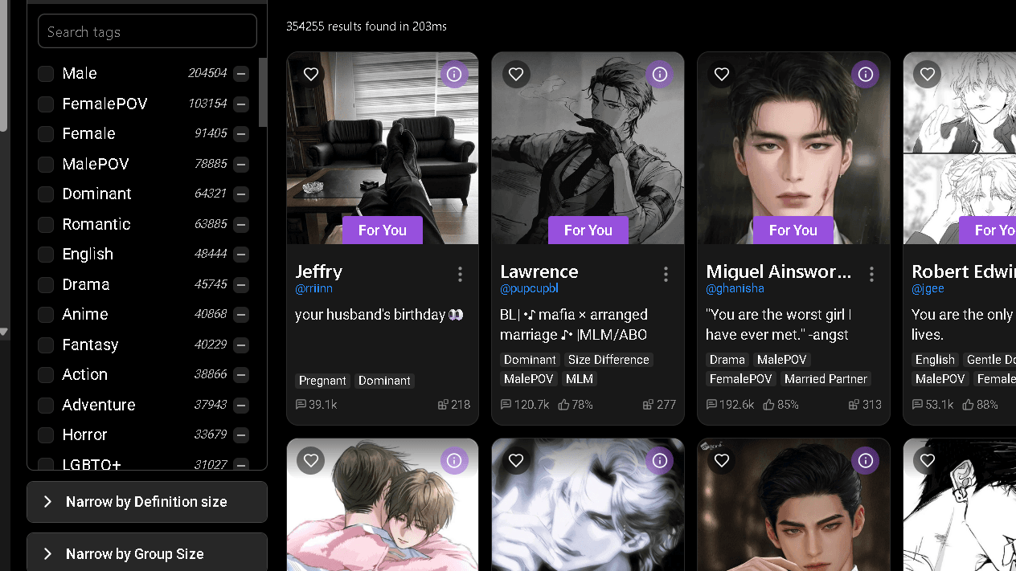Open info icon on pink-sweater couple card
This screenshot has height=571, width=1016.
pos(454,460)
